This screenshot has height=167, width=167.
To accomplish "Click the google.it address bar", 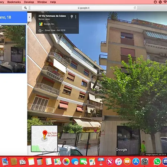I will click(x=83, y=8).
